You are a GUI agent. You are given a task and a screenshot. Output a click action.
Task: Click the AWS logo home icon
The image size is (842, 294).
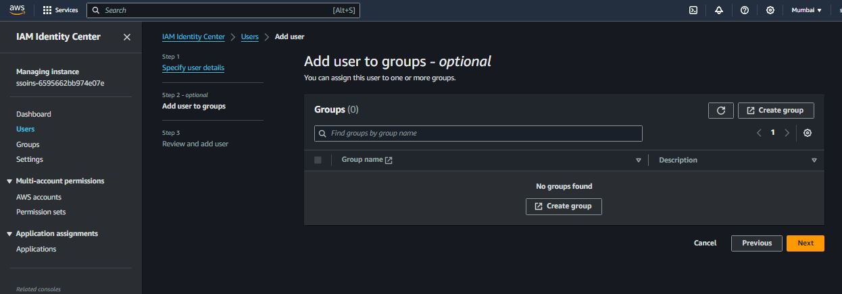(x=17, y=10)
